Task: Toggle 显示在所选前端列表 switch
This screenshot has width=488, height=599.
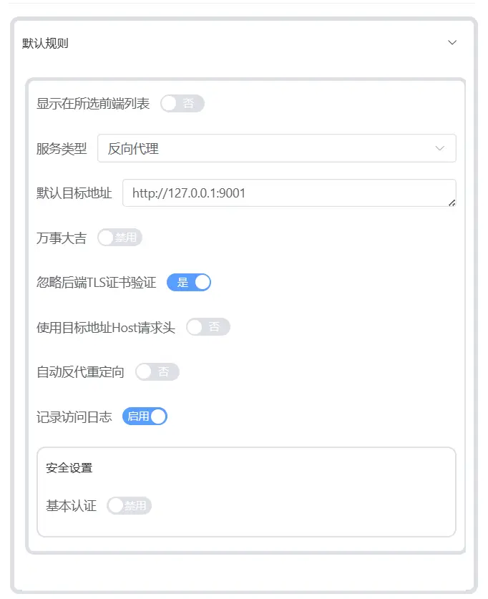Action: click(x=182, y=104)
